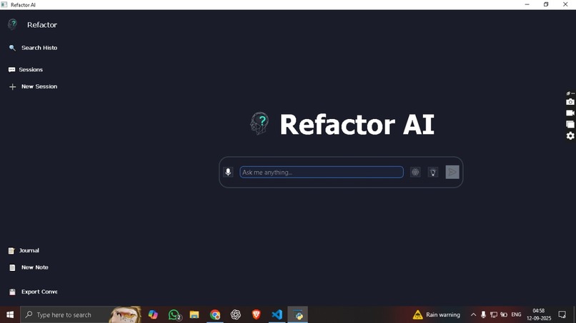The width and height of the screenshot is (576, 323).
Task: Click the plus icon beside New Session
Action: click(12, 86)
